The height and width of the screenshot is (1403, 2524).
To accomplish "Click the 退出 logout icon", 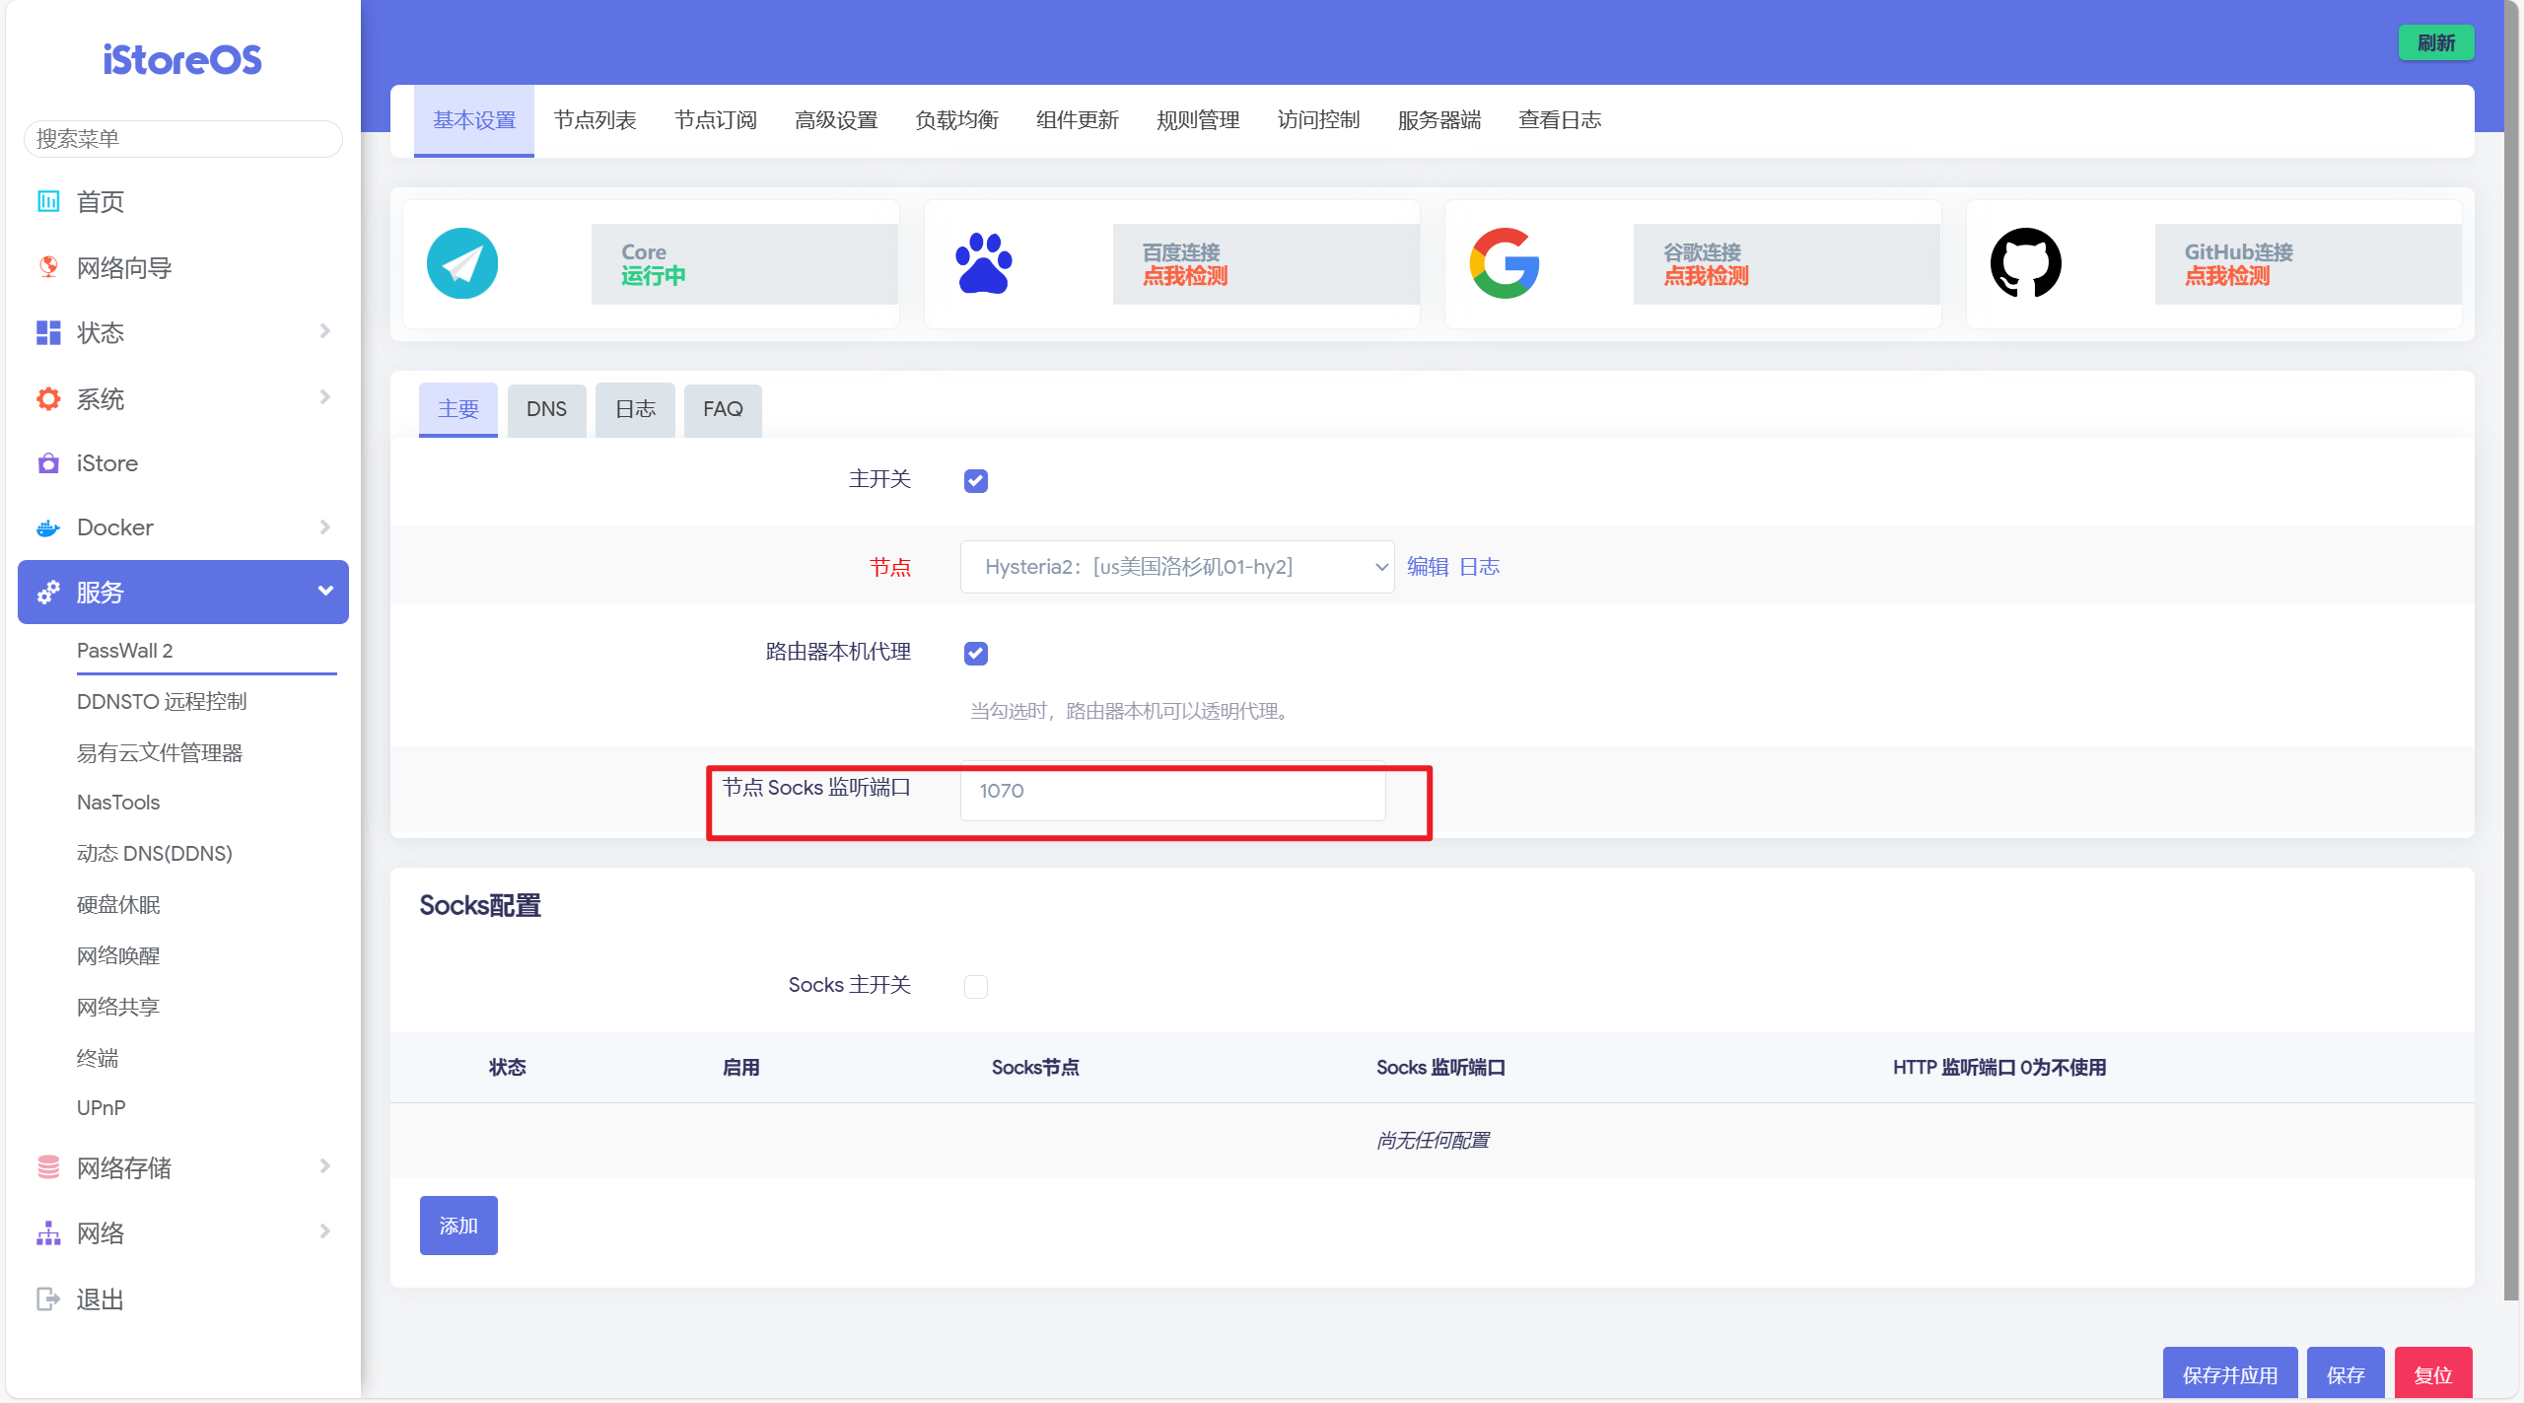I will [x=48, y=1298].
